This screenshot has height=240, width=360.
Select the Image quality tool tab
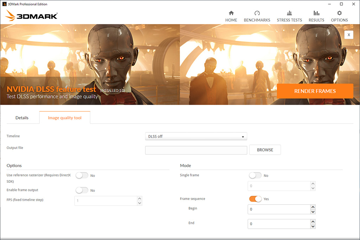65,118
